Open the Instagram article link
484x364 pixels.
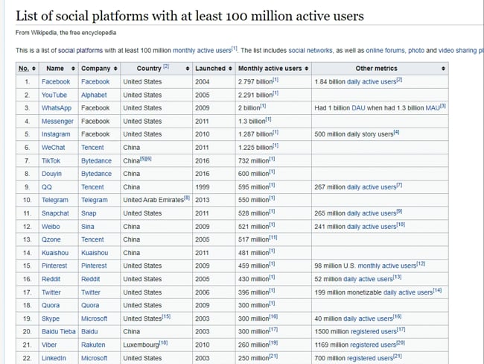point(56,134)
